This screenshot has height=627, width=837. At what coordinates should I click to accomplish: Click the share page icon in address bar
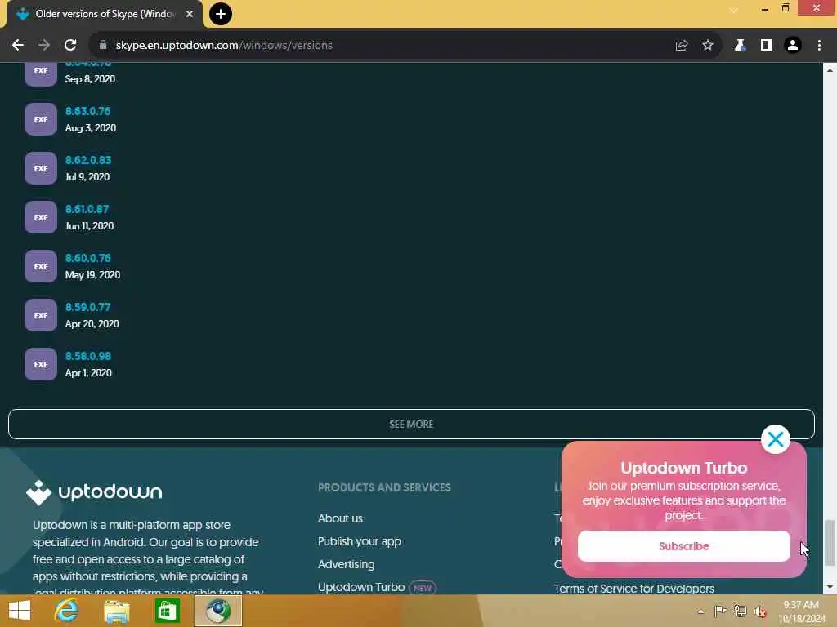pos(681,46)
